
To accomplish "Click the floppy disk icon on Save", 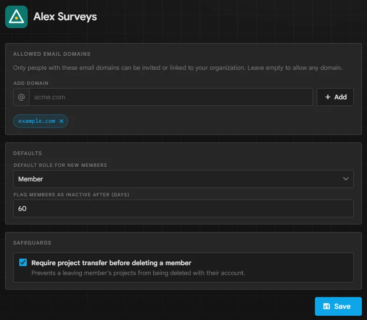I will 327,306.
